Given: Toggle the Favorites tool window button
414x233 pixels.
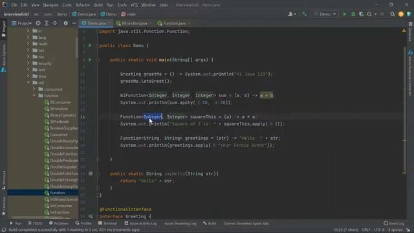Looking at the screenshot, I should tap(3, 206).
